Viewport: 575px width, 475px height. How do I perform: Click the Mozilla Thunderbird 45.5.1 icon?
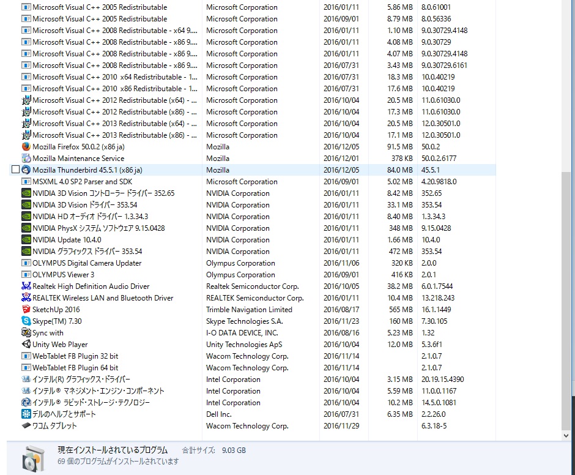tap(26, 170)
